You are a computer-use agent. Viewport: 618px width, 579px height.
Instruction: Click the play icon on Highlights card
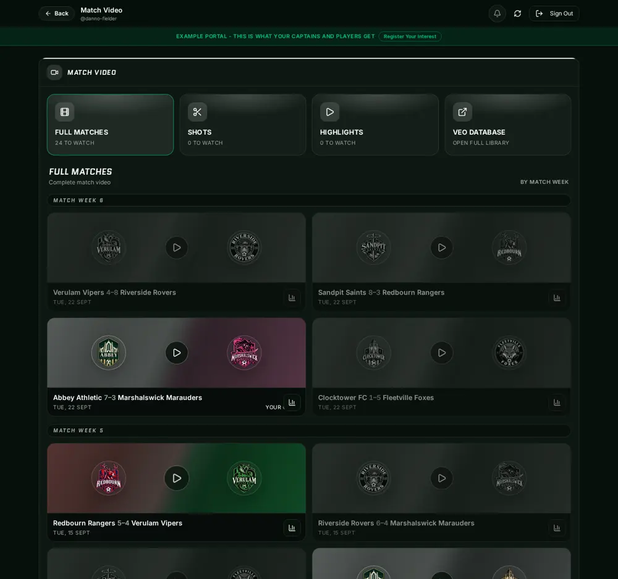click(330, 112)
